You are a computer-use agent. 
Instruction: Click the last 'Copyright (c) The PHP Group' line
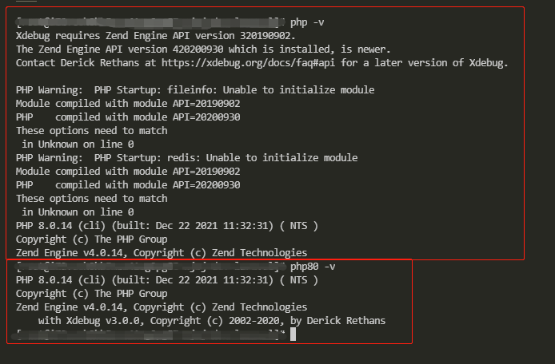point(92,294)
